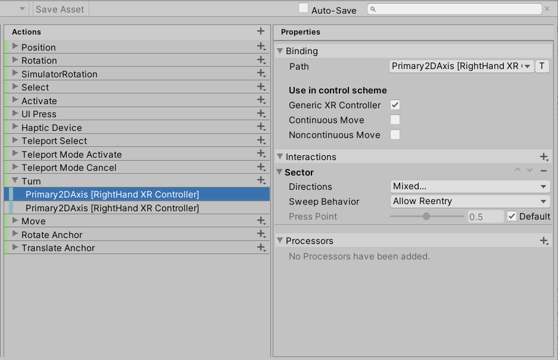Add a new interaction with plus icon
Screen dimensions: 558x360
pos(543,157)
